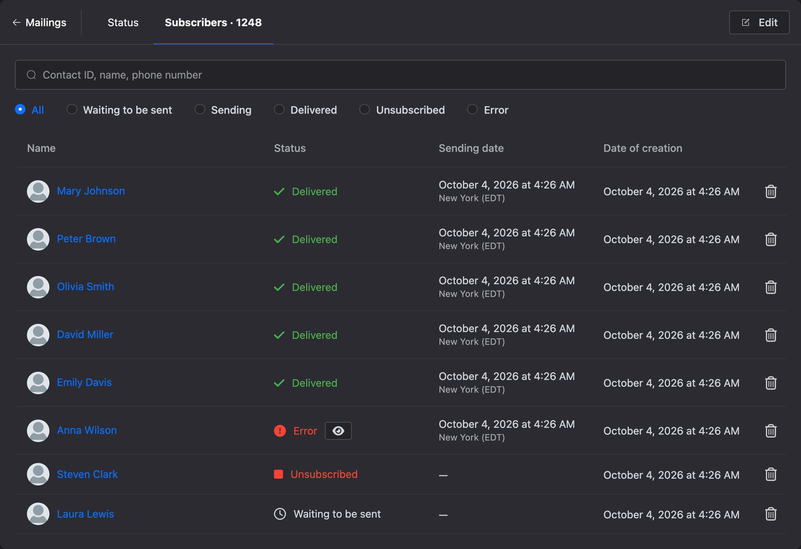Go back to Mailings
Viewport: 801px width, 549px height.
(40, 22)
